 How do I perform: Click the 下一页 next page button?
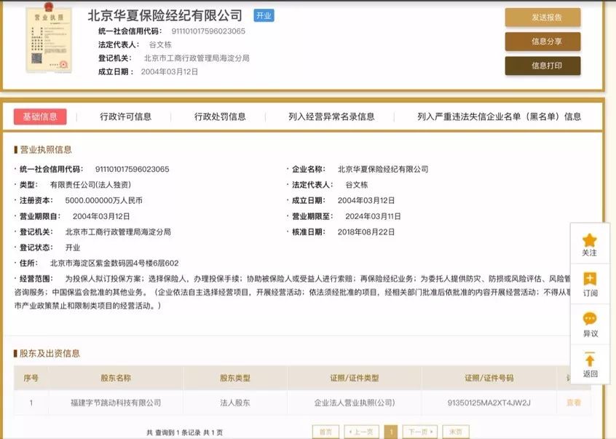click(x=420, y=432)
